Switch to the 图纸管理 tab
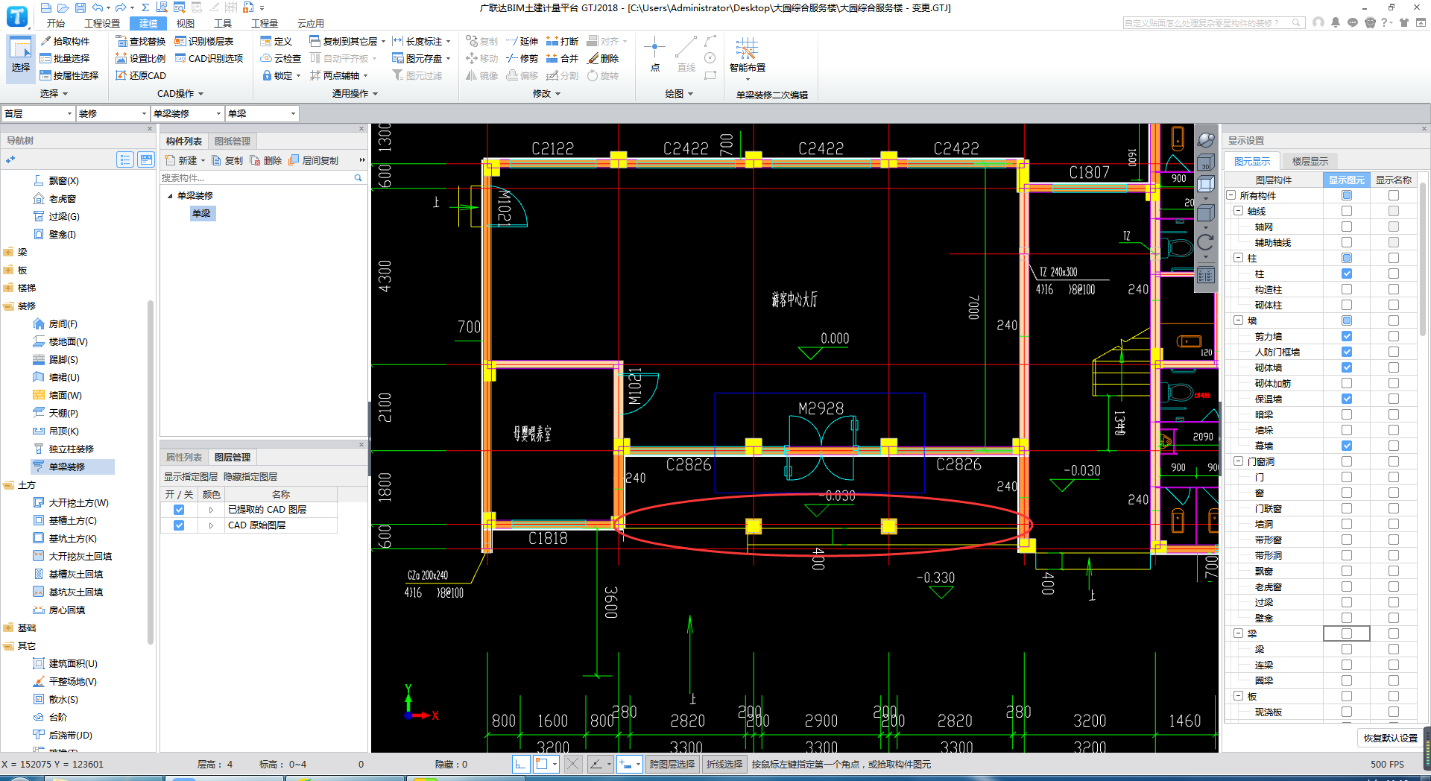This screenshot has width=1431, height=781. (233, 142)
